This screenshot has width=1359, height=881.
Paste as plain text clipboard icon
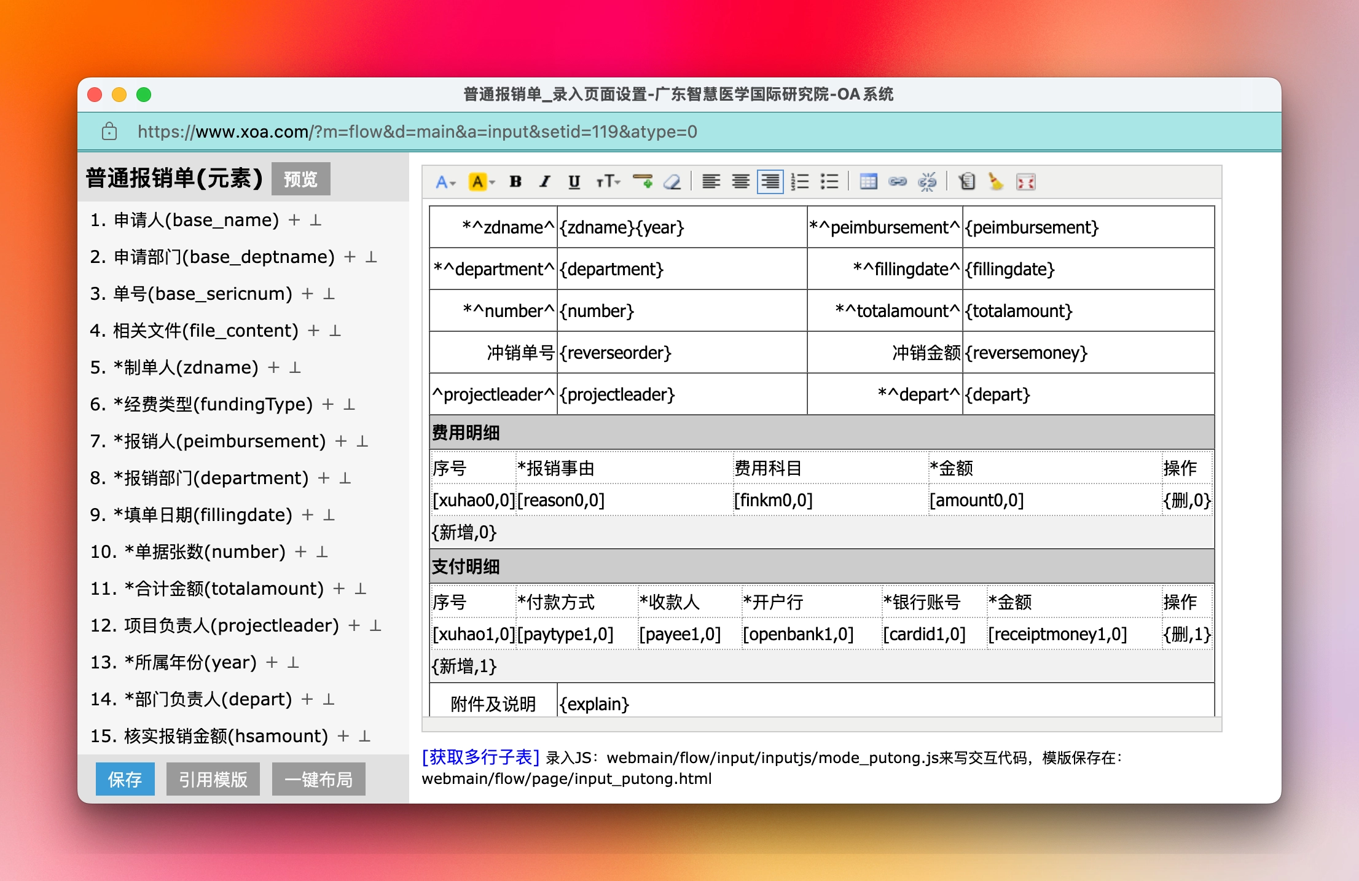967,182
